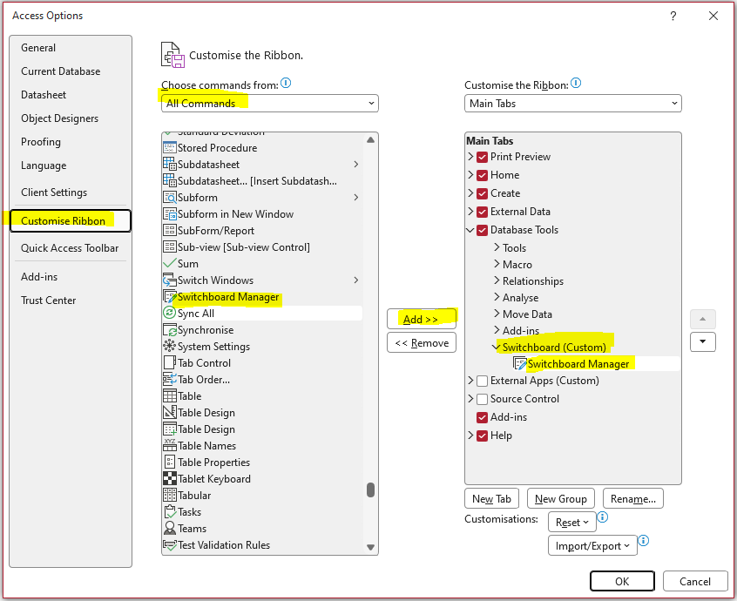Screen dimensions: 737x601
Task: Click the Sum checkmark icon
Action: tap(169, 263)
